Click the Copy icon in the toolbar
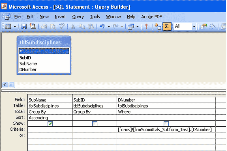227x151 pixels. click(x=82, y=27)
